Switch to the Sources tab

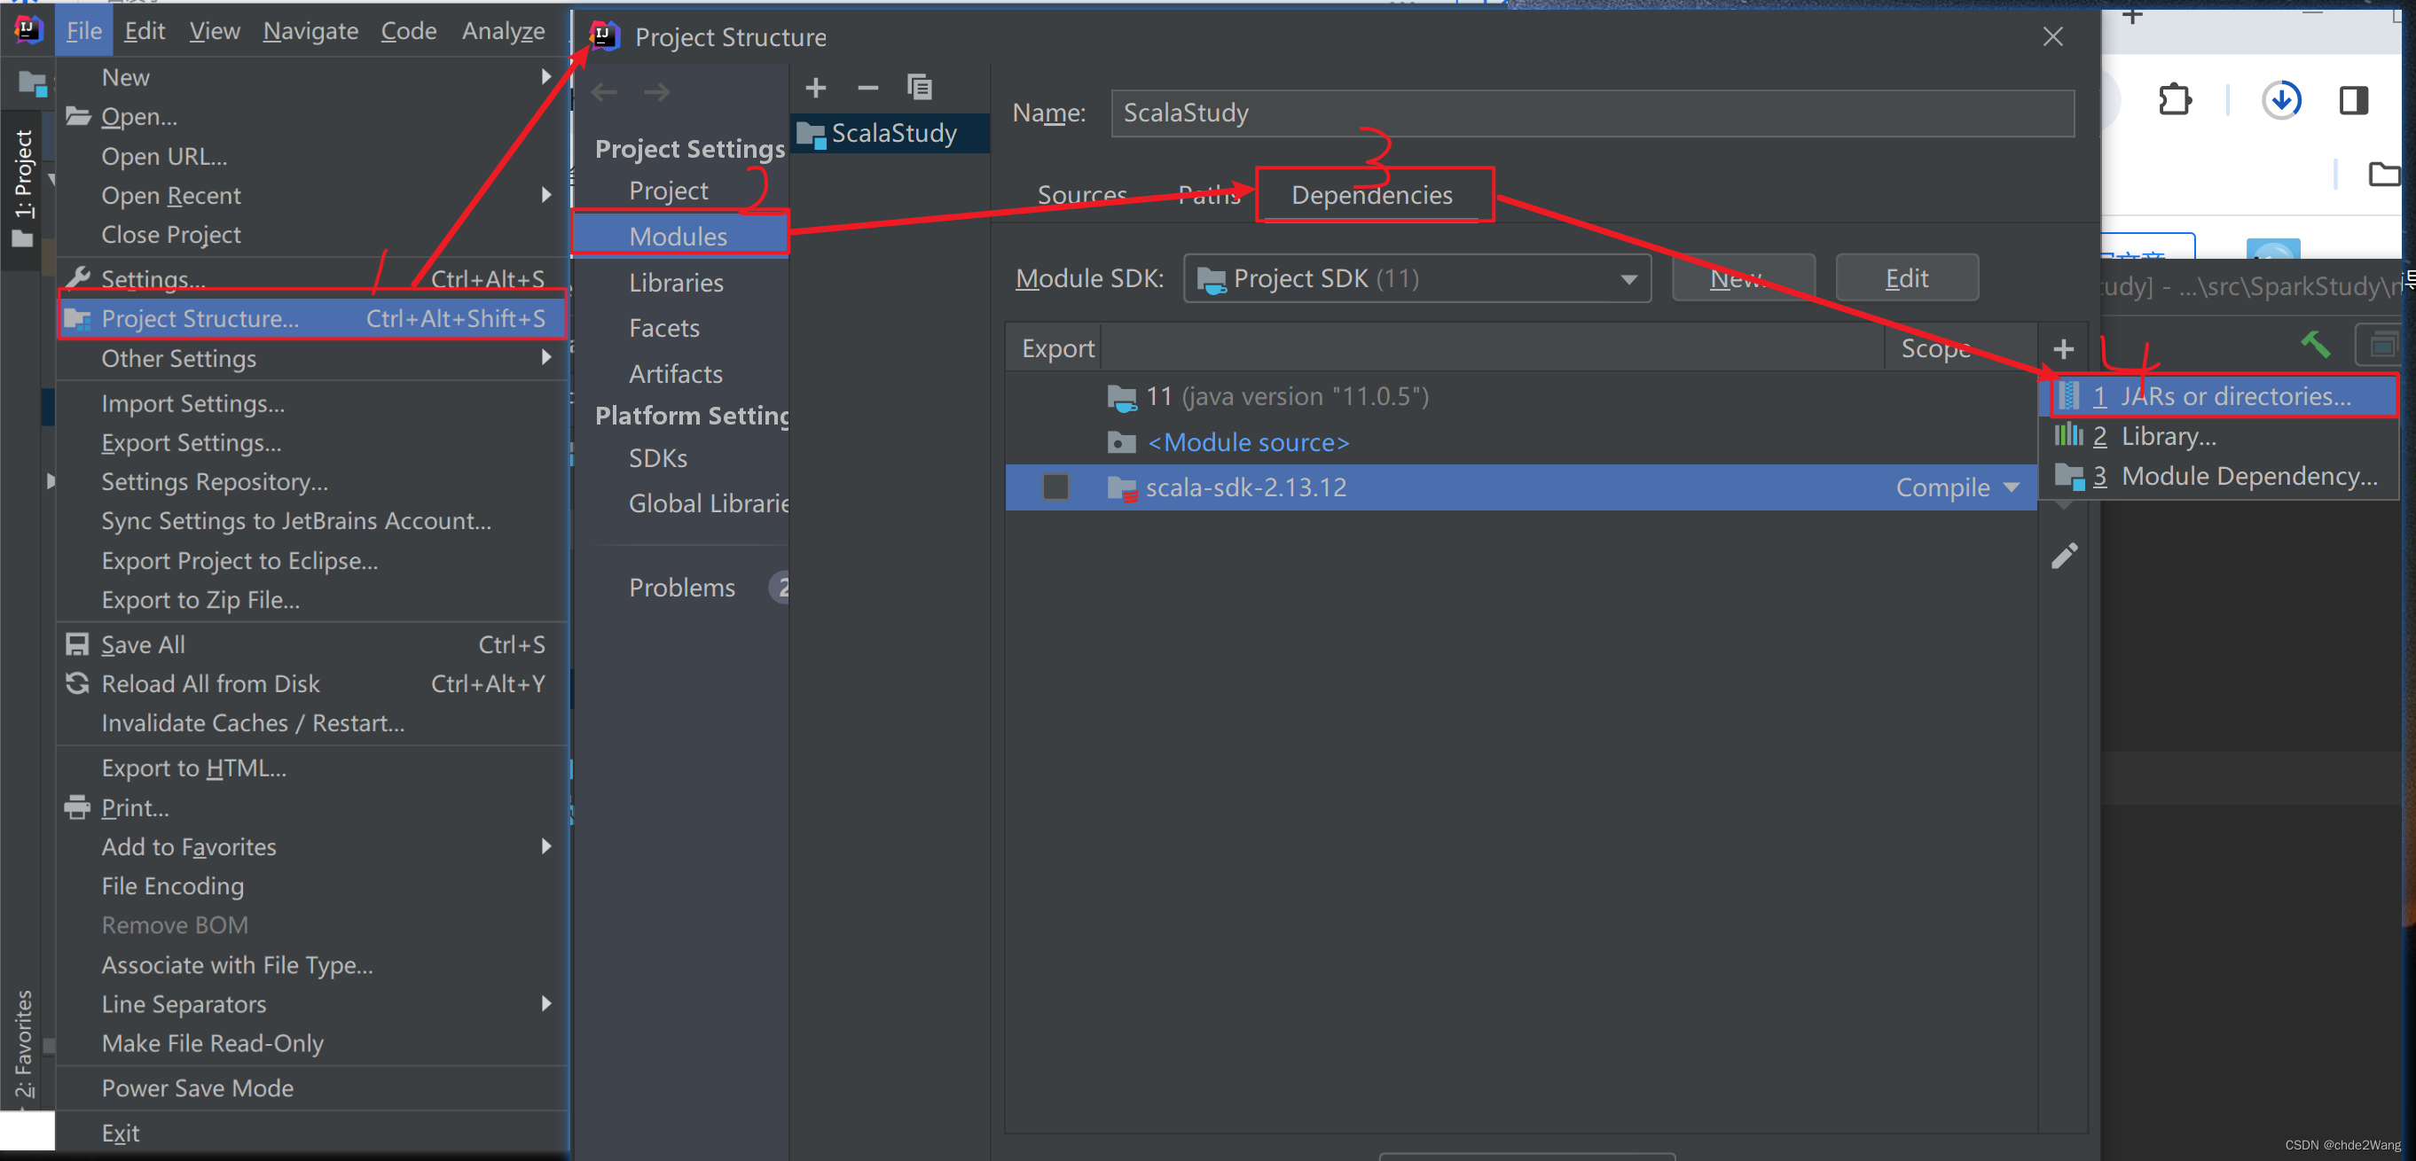pos(1081,195)
